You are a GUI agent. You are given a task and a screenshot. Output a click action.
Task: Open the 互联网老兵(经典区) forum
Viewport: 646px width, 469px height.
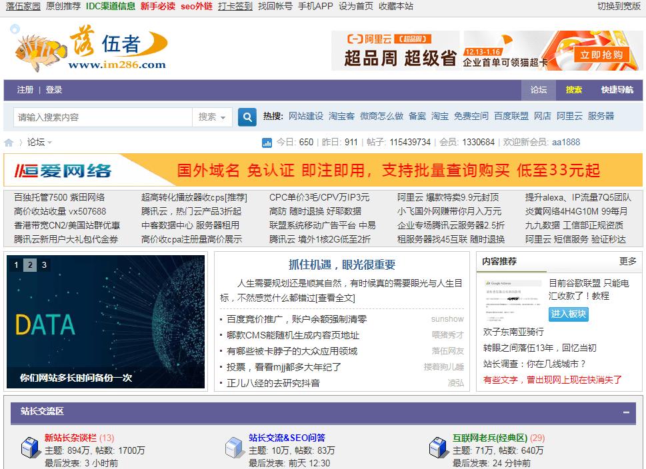(x=490, y=438)
